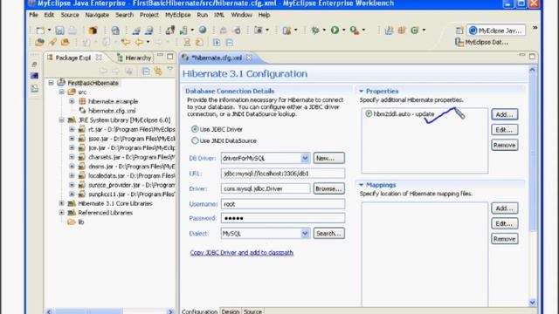
Task: Click Package Explorer horizontal scrollbar right arrow
Action: click(x=171, y=311)
